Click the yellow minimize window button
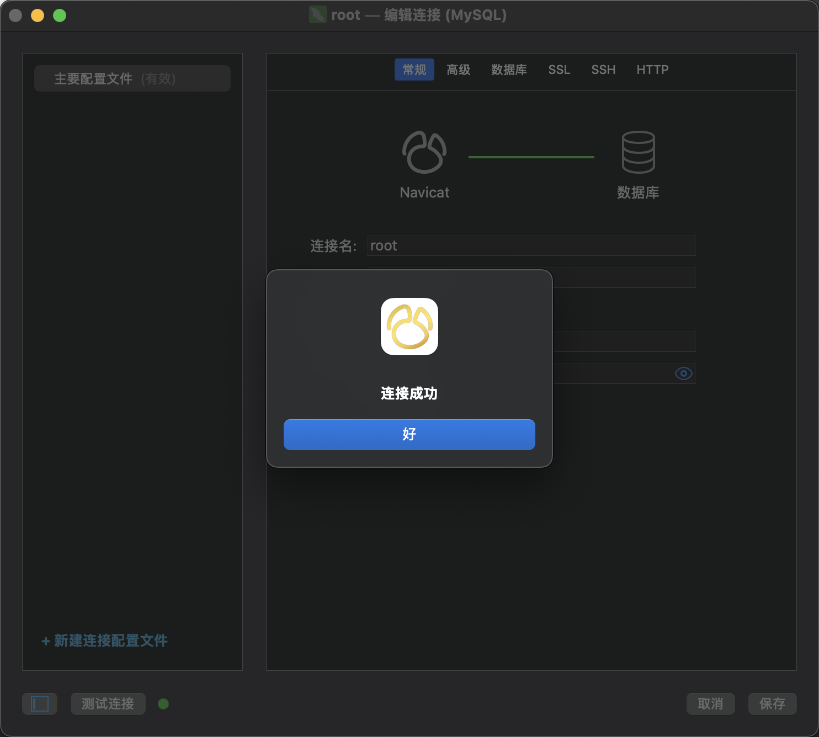This screenshot has height=737, width=819. pos(38,15)
